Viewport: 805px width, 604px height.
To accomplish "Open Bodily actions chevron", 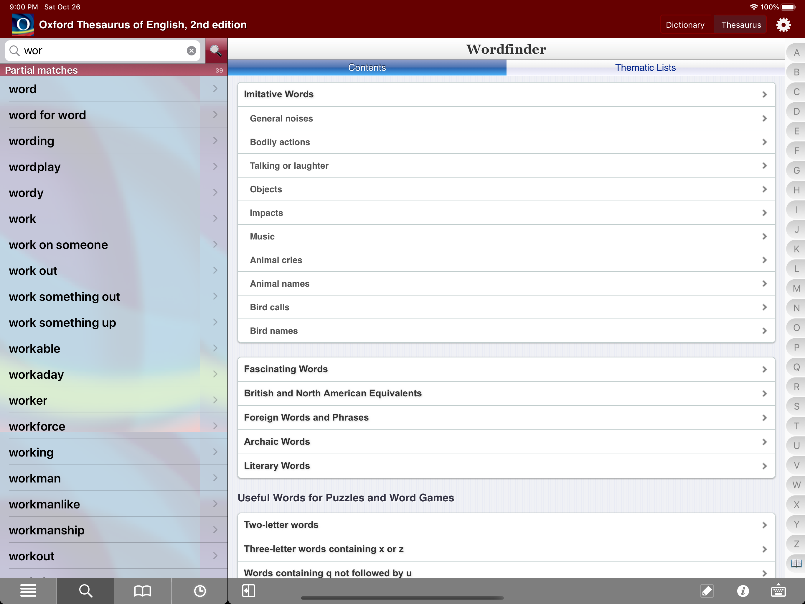I will point(764,142).
